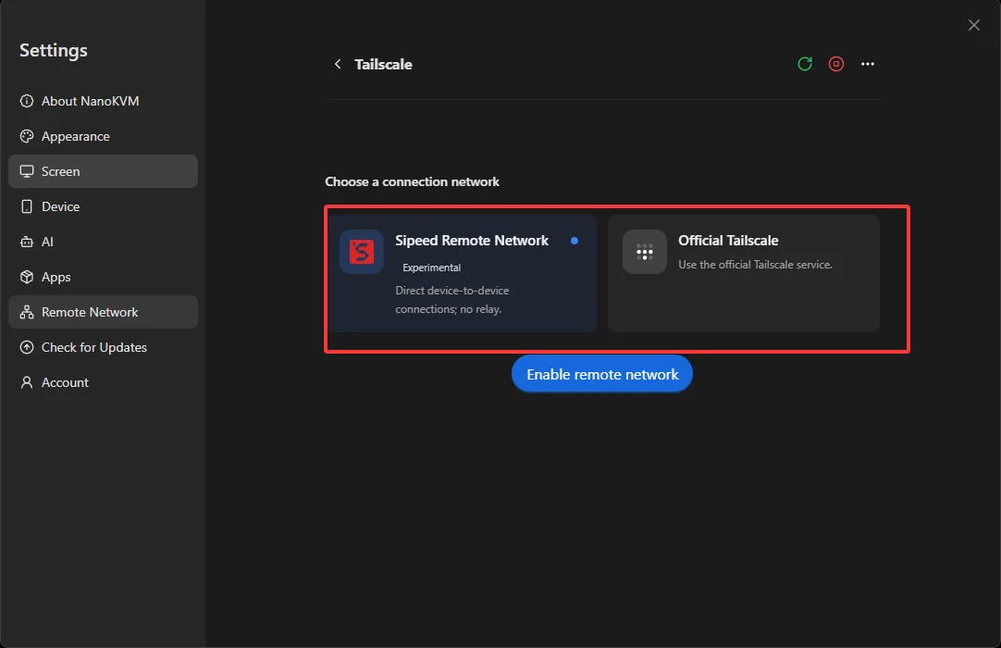Close the Settings dialog
1001x648 pixels.
(974, 25)
